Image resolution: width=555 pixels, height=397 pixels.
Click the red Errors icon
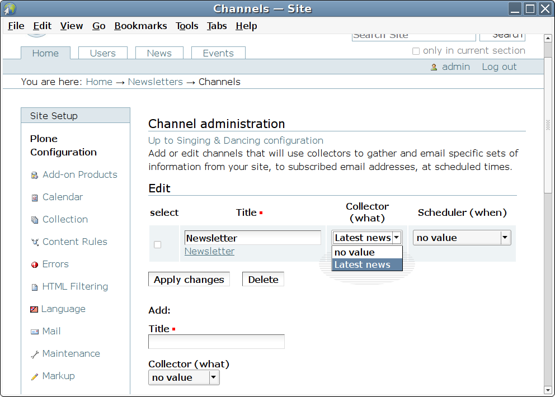click(x=35, y=264)
